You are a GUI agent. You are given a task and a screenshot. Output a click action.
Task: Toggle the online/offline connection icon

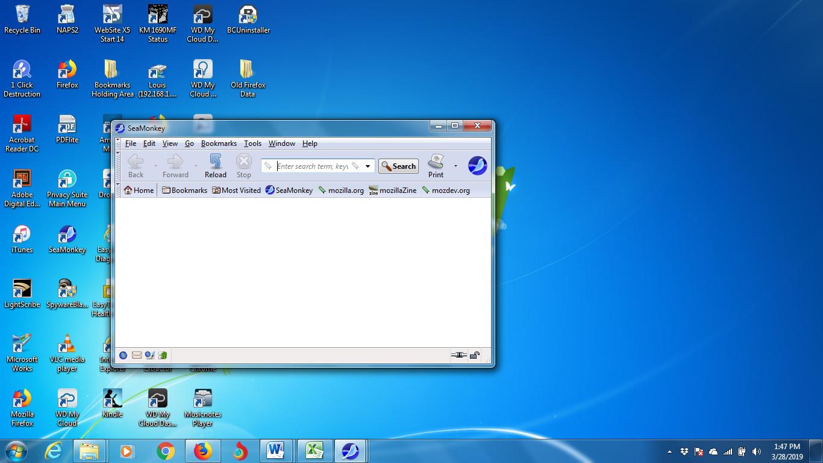[459, 355]
